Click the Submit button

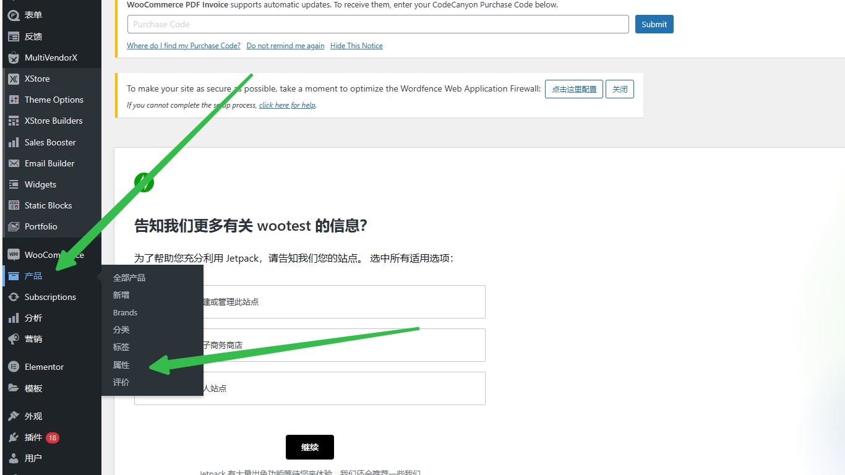[x=654, y=24]
